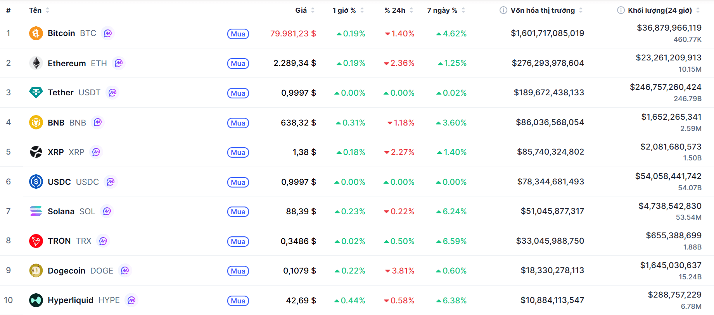
Task: Sort by Khối lượng(24 giờ) column
Action: tap(664, 10)
